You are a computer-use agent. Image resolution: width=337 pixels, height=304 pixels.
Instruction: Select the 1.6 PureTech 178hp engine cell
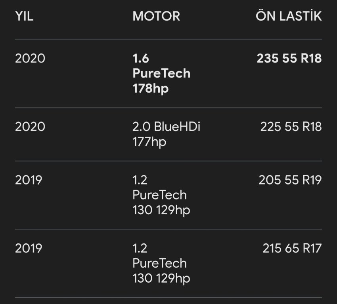161,73
